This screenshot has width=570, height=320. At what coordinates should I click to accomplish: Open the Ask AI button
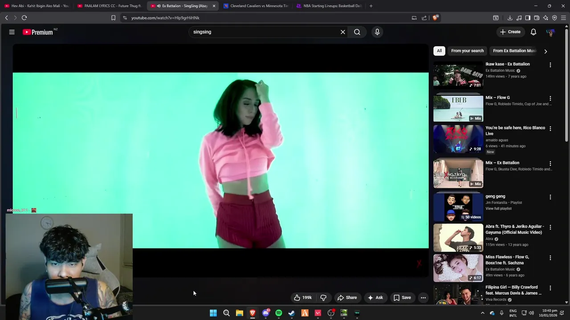(375, 298)
